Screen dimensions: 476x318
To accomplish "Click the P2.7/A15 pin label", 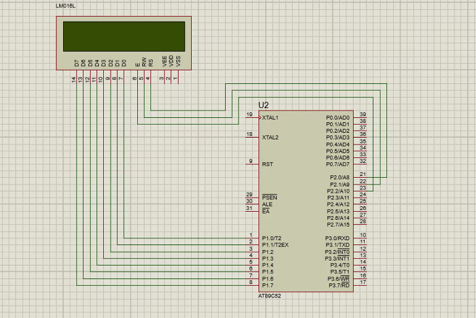I will coord(338,225).
